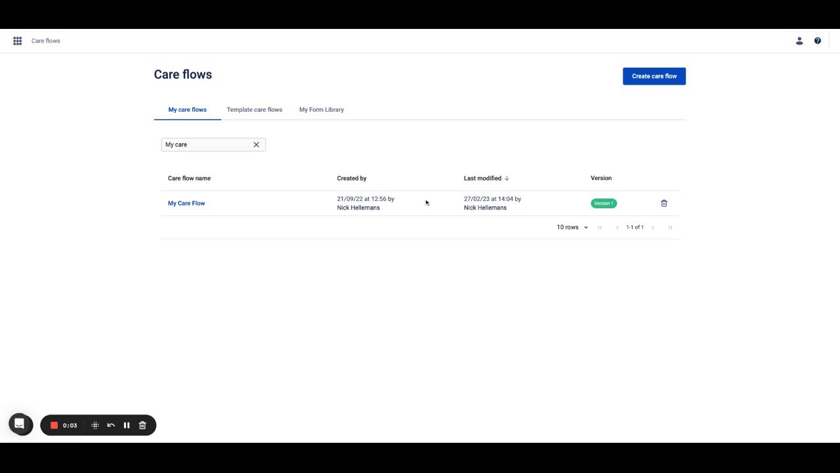Image resolution: width=840 pixels, height=473 pixels.
Task: Click the green Version 1 badge
Action: pyautogui.click(x=604, y=204)
